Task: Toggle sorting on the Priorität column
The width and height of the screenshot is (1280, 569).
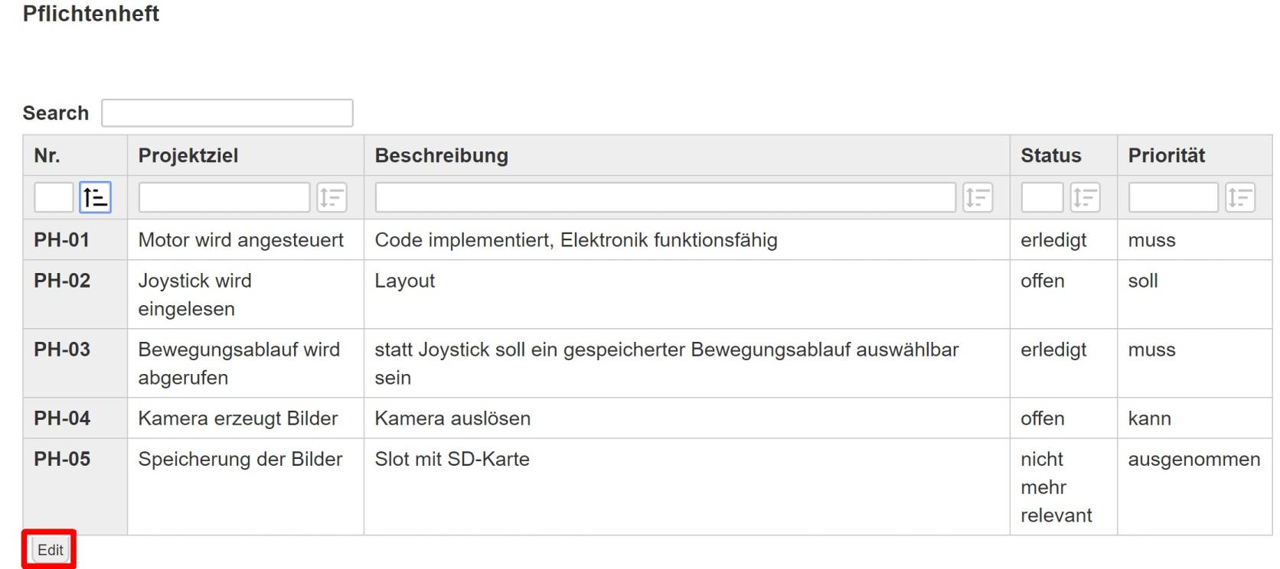Action: click(1239, 197)
